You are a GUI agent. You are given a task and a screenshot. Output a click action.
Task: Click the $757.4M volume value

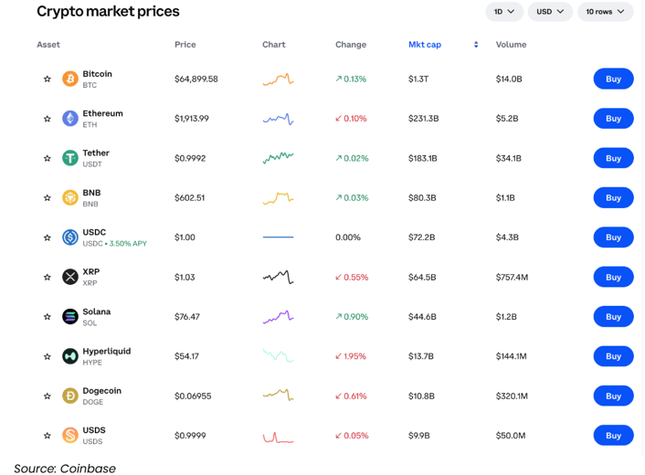512,277
